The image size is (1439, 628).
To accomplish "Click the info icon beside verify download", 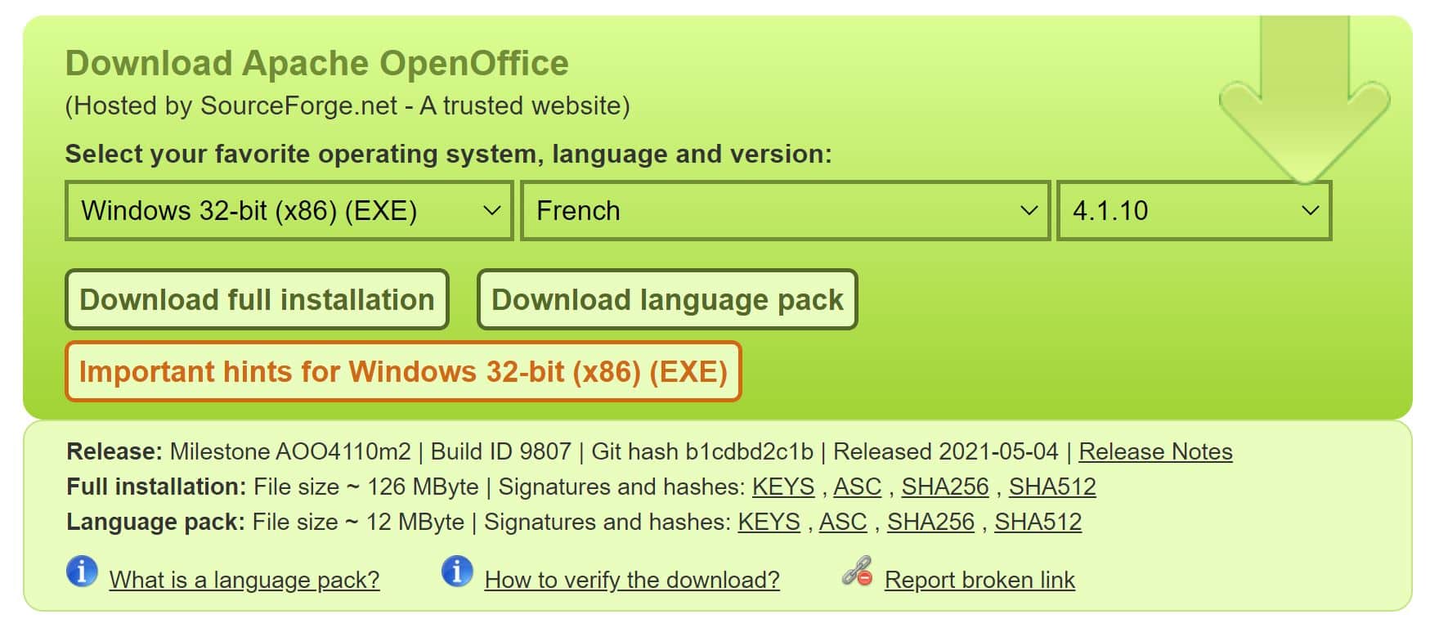I will point(457,572).
